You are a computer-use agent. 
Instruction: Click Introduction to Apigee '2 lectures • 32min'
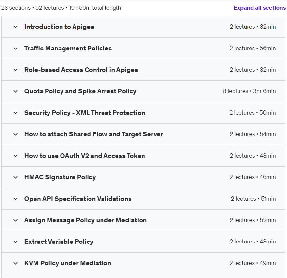[253, 27]
